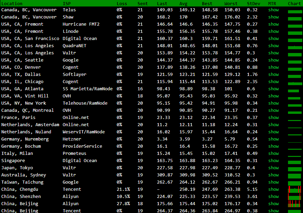Click show link in the QuadraNET row
This screenshot has height=213, width=303.
click(x=273, y=46)
